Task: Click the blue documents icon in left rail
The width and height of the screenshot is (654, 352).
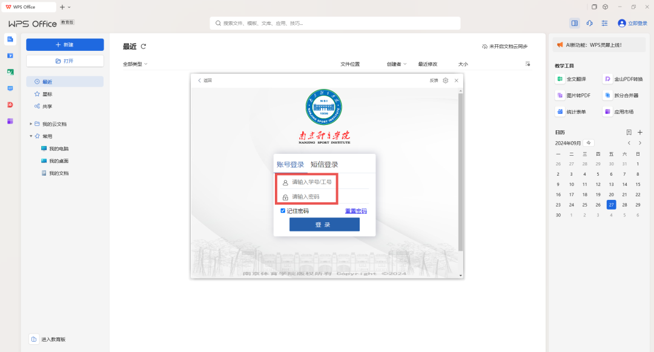Action: tap(10, 39)
